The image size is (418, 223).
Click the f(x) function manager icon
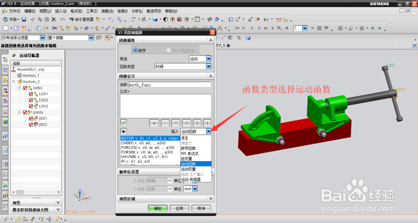coord(54,28)
